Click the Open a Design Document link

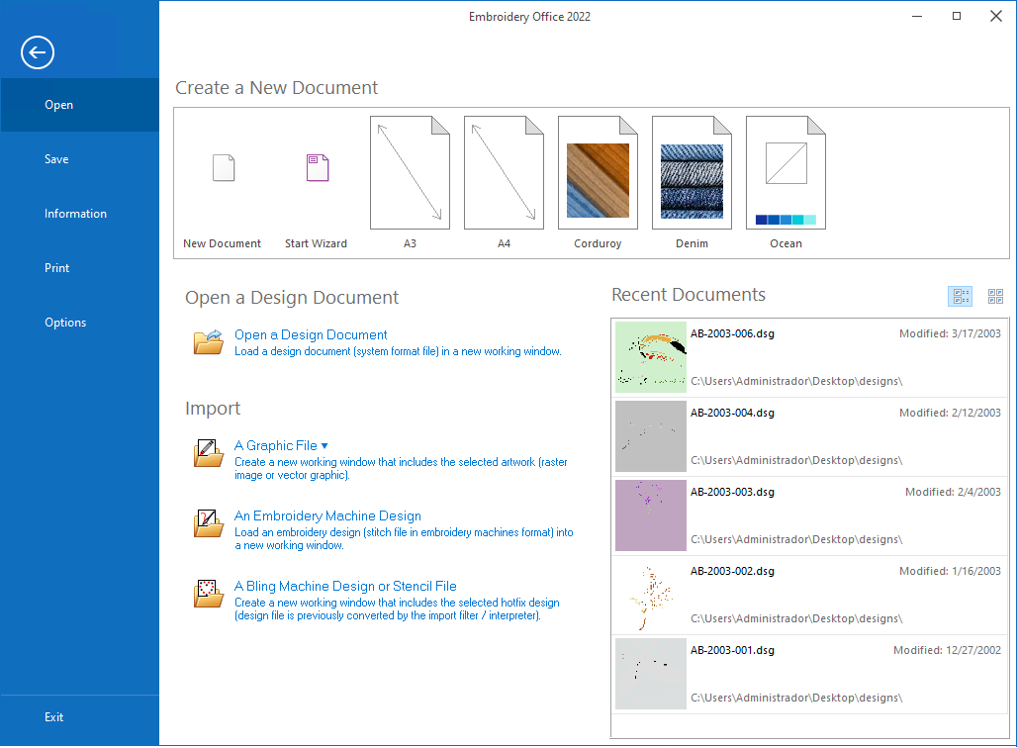tap(311, 335)
